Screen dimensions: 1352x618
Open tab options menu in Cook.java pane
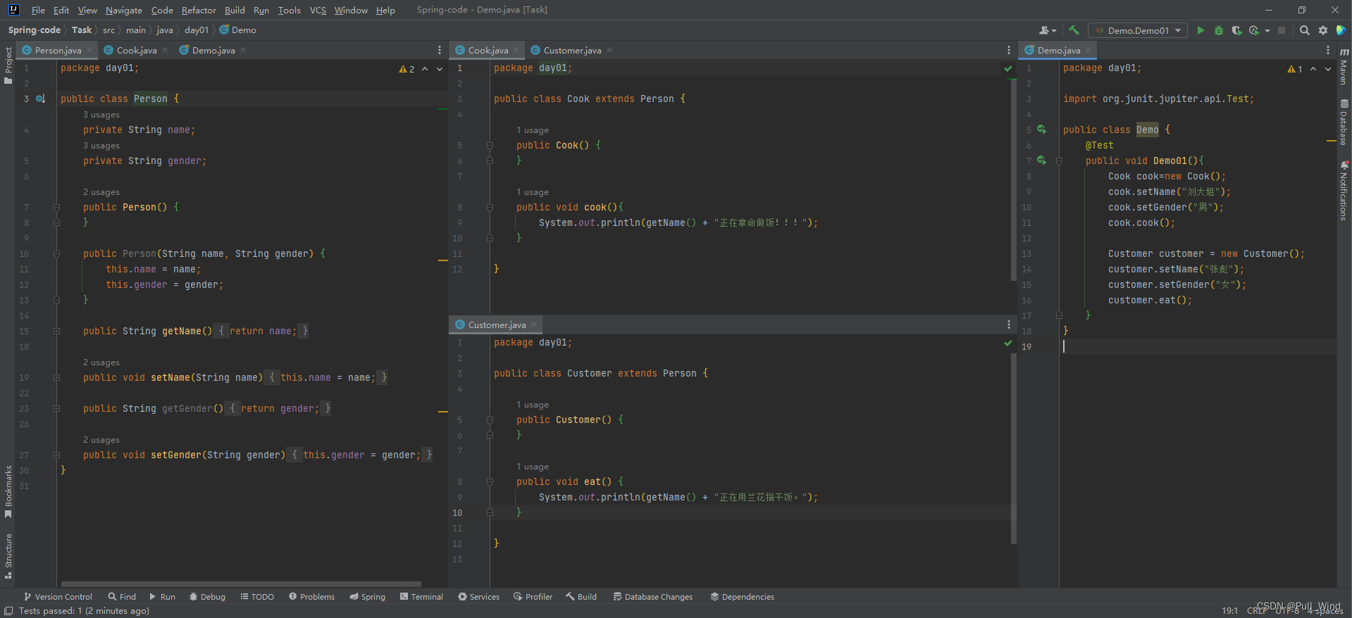click(x=1009, y=50)
